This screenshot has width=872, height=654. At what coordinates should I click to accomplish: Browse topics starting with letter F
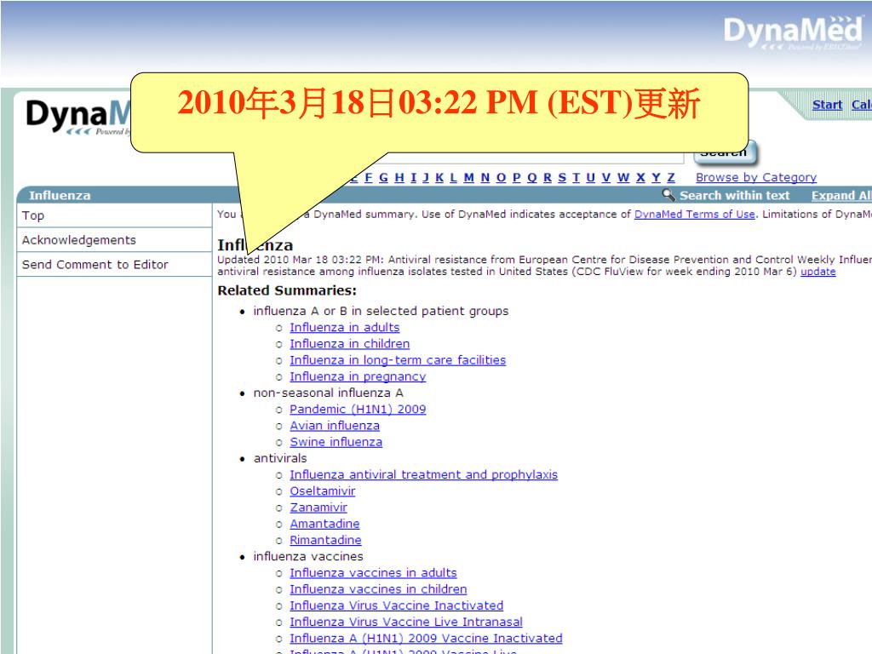[368, 177]
